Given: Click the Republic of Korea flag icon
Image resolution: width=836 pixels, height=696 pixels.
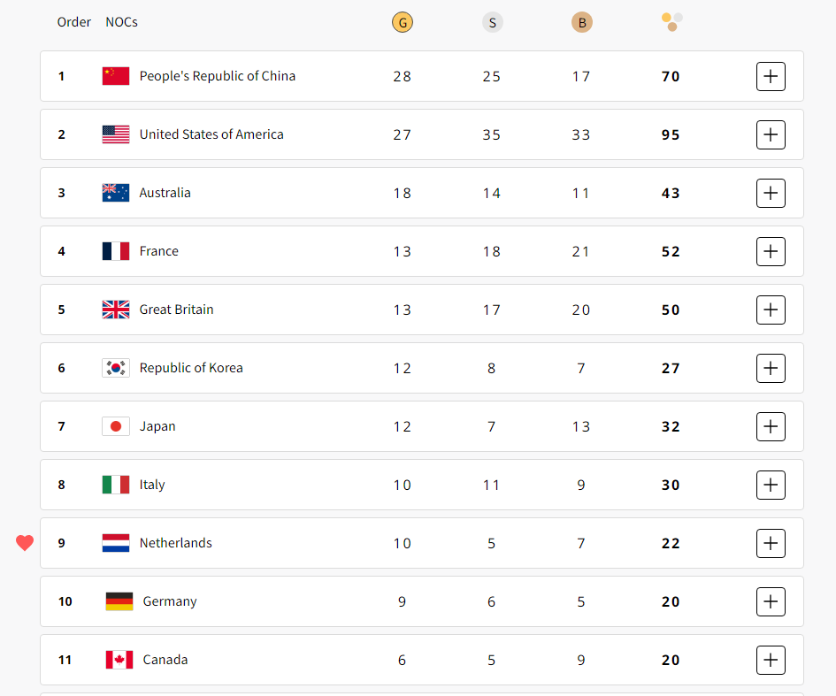Looking at the screenshot, I should tap(116, 368).
